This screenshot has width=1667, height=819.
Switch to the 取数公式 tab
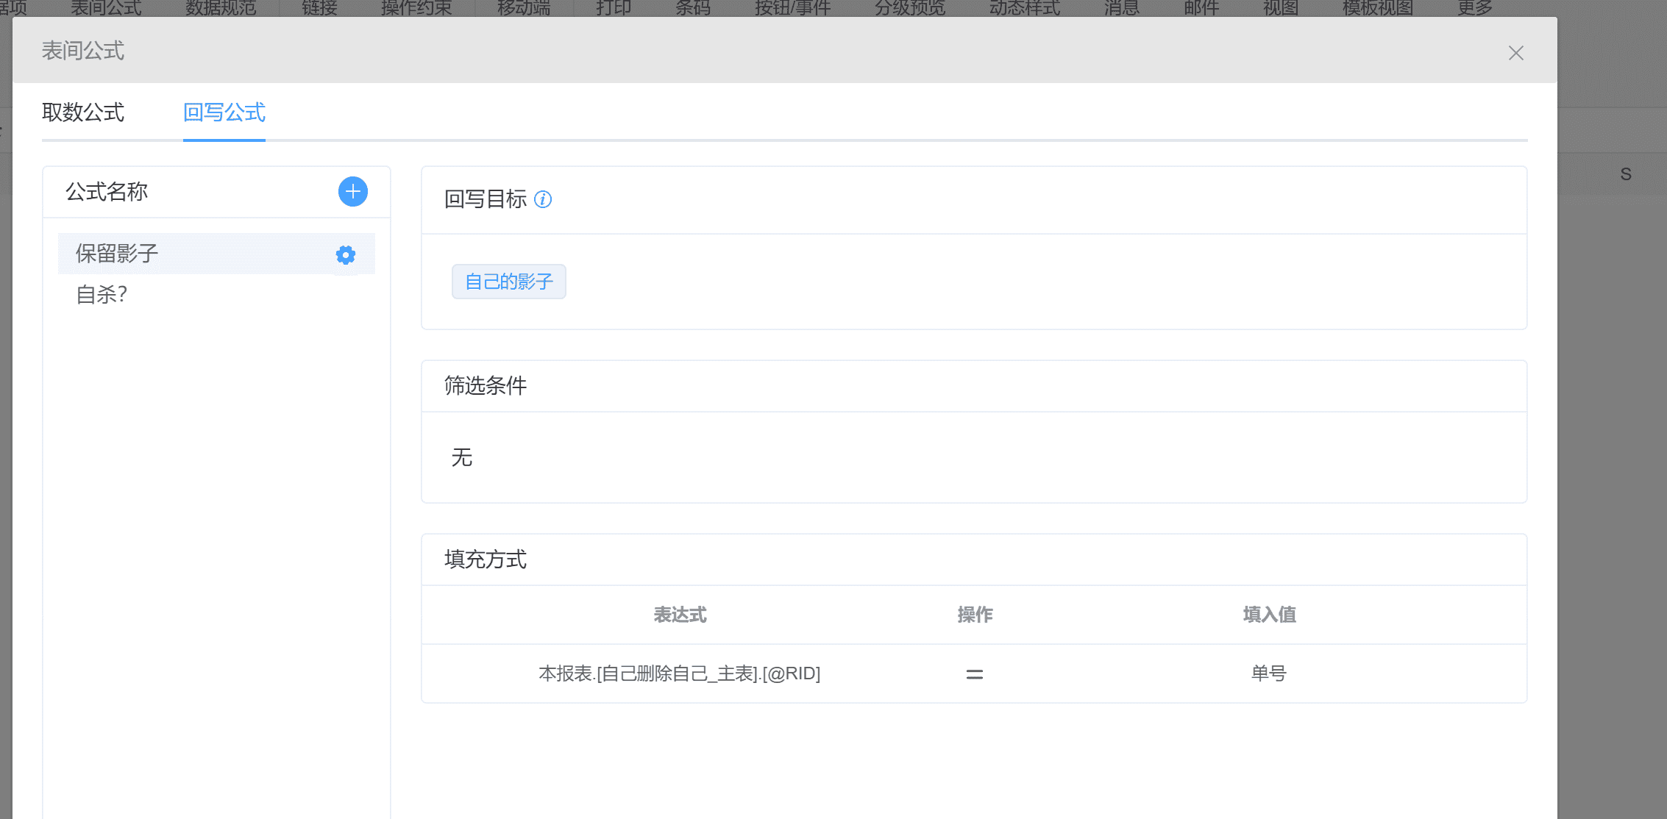pos(83,112)
